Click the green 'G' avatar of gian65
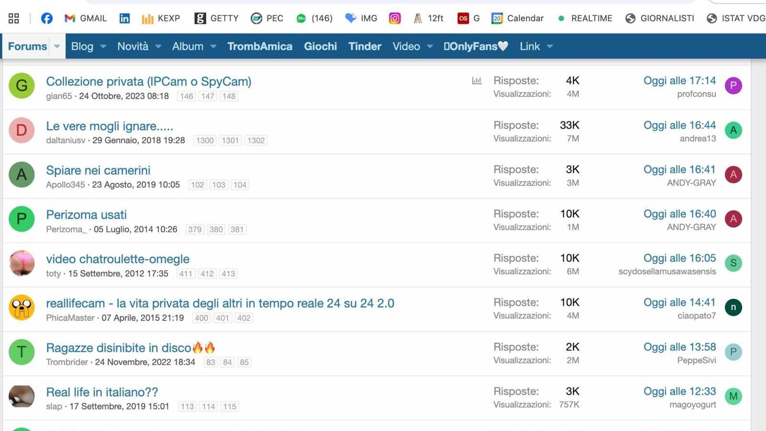 point(22,86)
